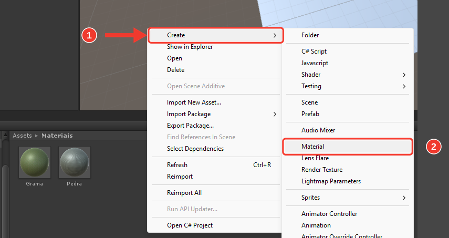Create a new Javascript file
This screenshot has height=238, width=449.
348,63
